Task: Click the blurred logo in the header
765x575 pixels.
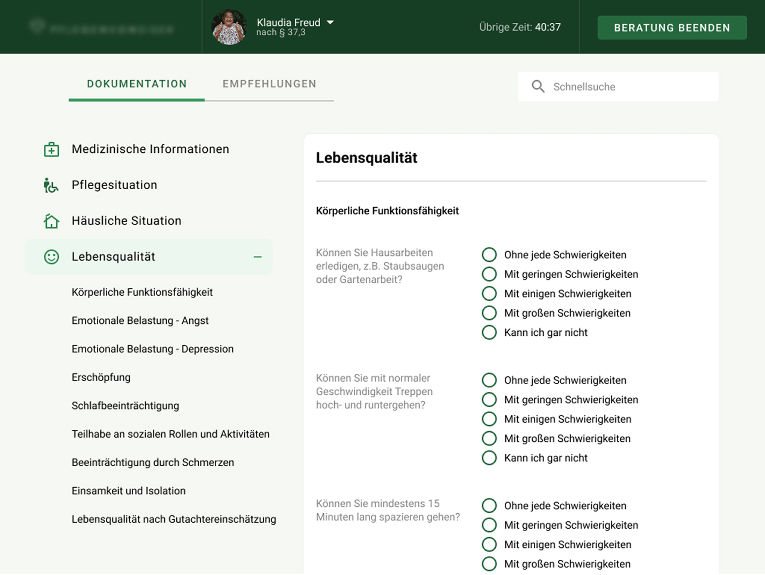Action: click(101, 27)
